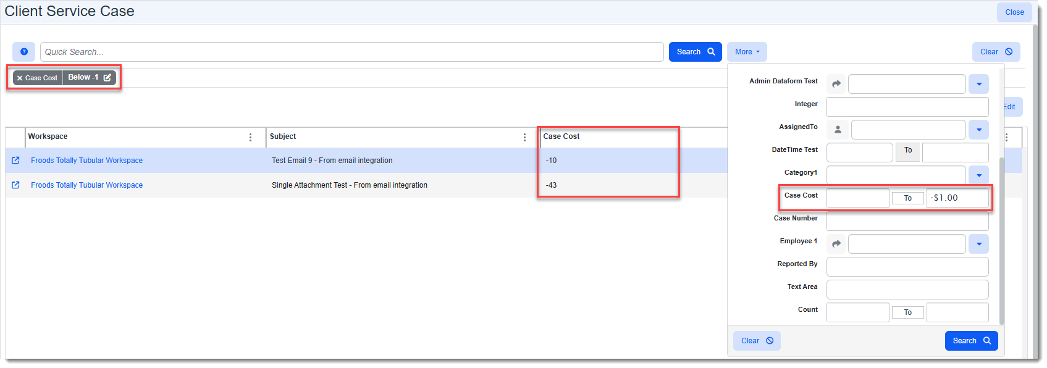
Task: Expand the Category1 dropdown arrow
Action: [978, 175]
